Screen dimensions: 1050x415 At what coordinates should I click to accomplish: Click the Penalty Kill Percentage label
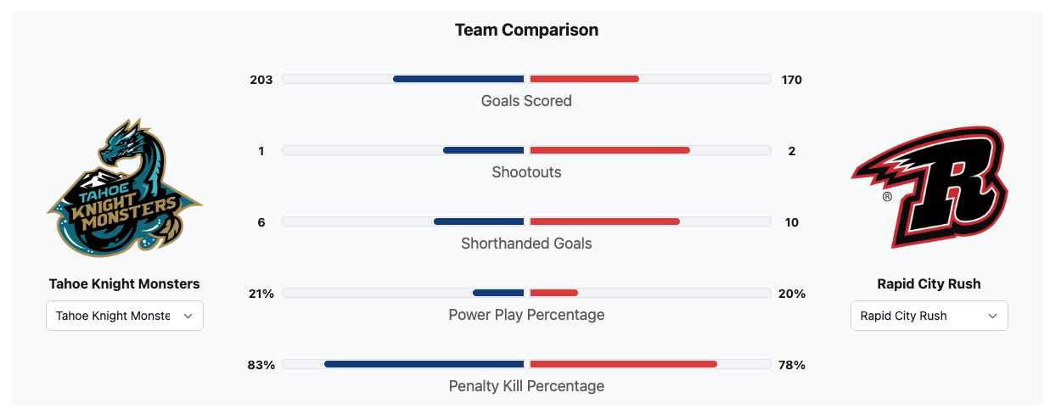(x=526, y=386)
